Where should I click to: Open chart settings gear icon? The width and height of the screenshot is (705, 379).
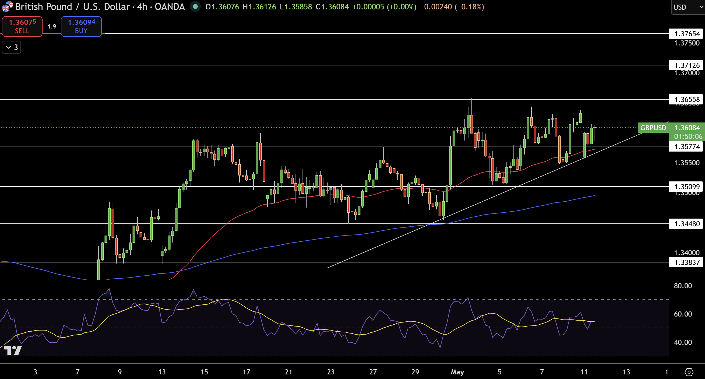click(x=689, y=372)
